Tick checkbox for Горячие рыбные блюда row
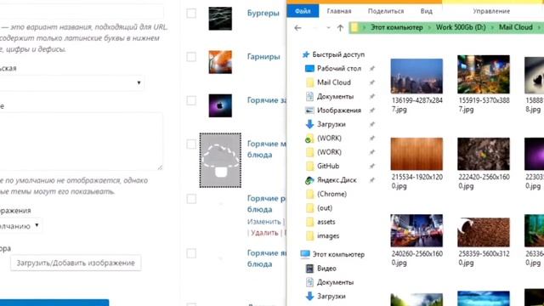 tap(191, 199)
